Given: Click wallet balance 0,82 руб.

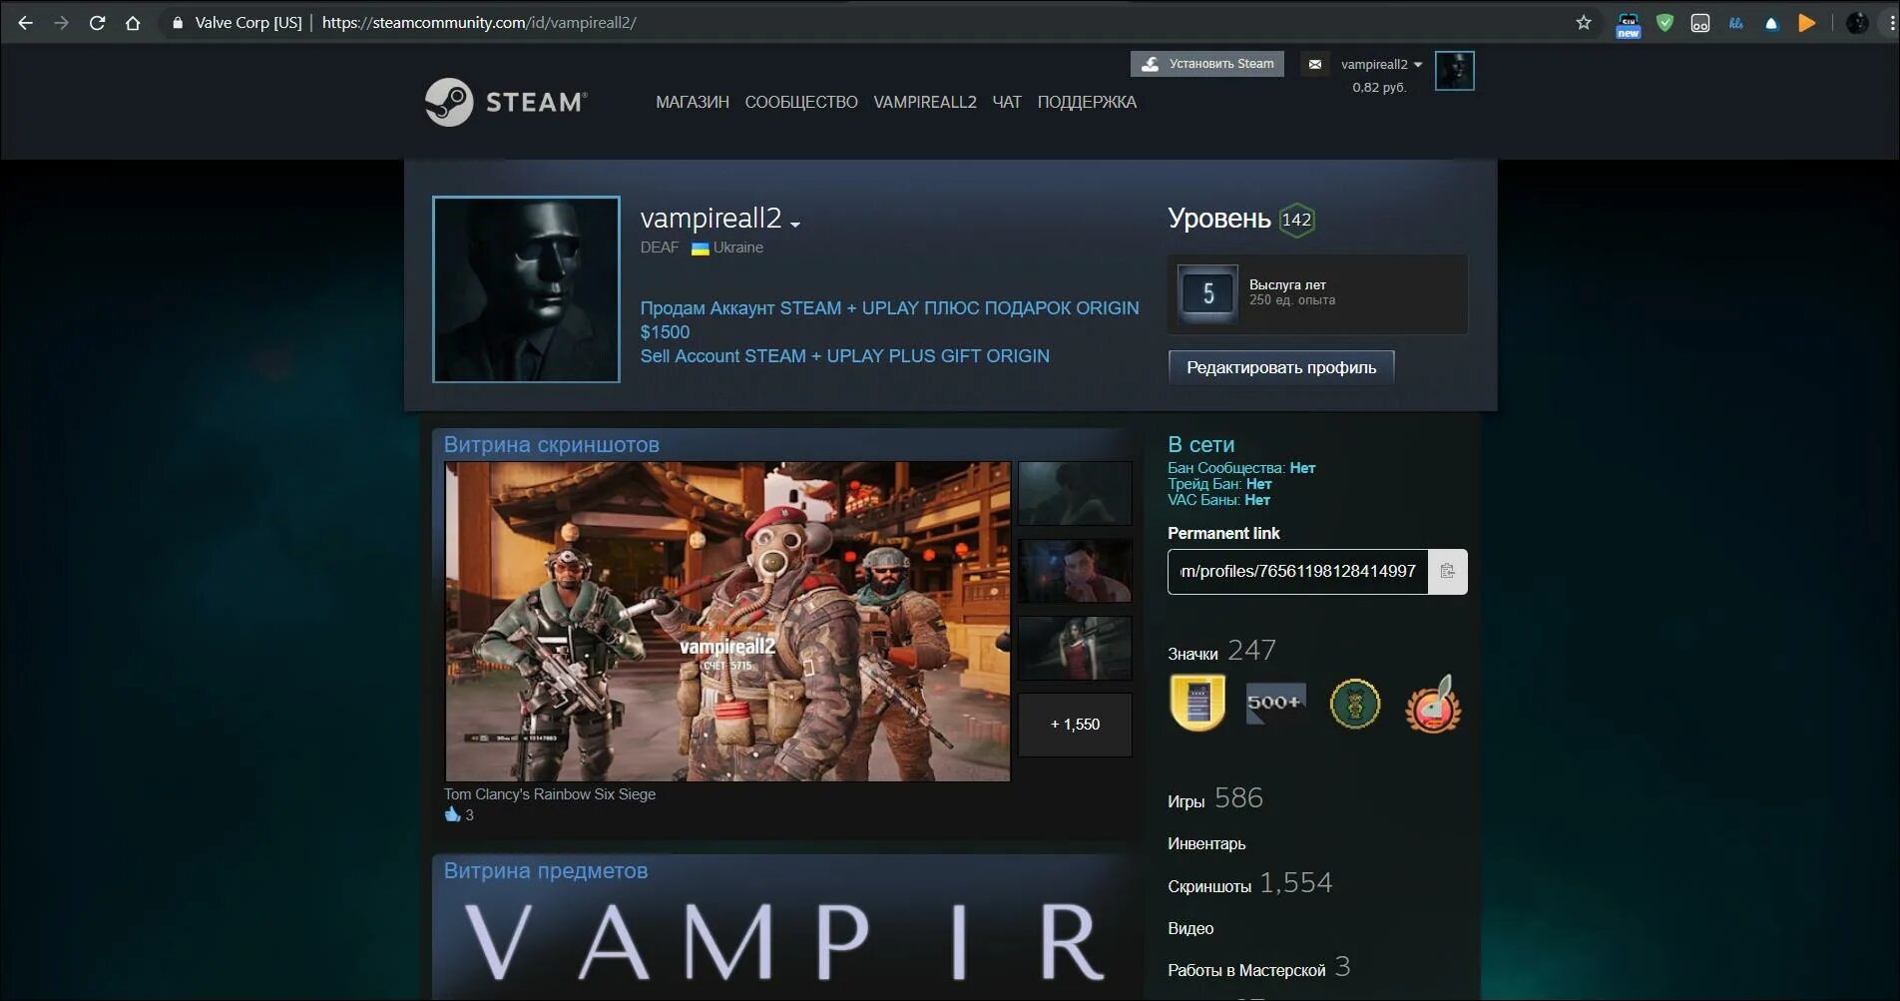Looking at the screenshot, I should pos(1379,88).
